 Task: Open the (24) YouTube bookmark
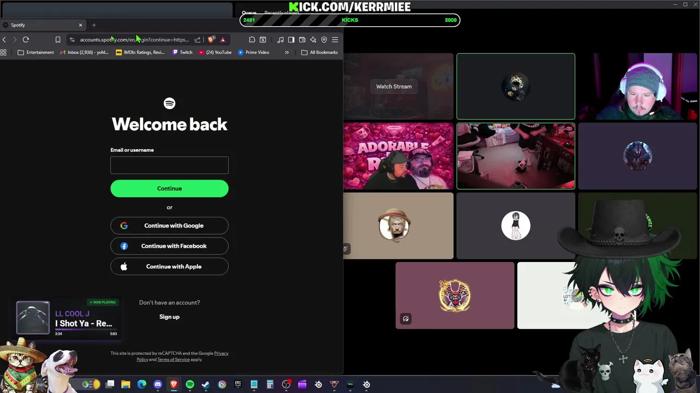point(215,52)
